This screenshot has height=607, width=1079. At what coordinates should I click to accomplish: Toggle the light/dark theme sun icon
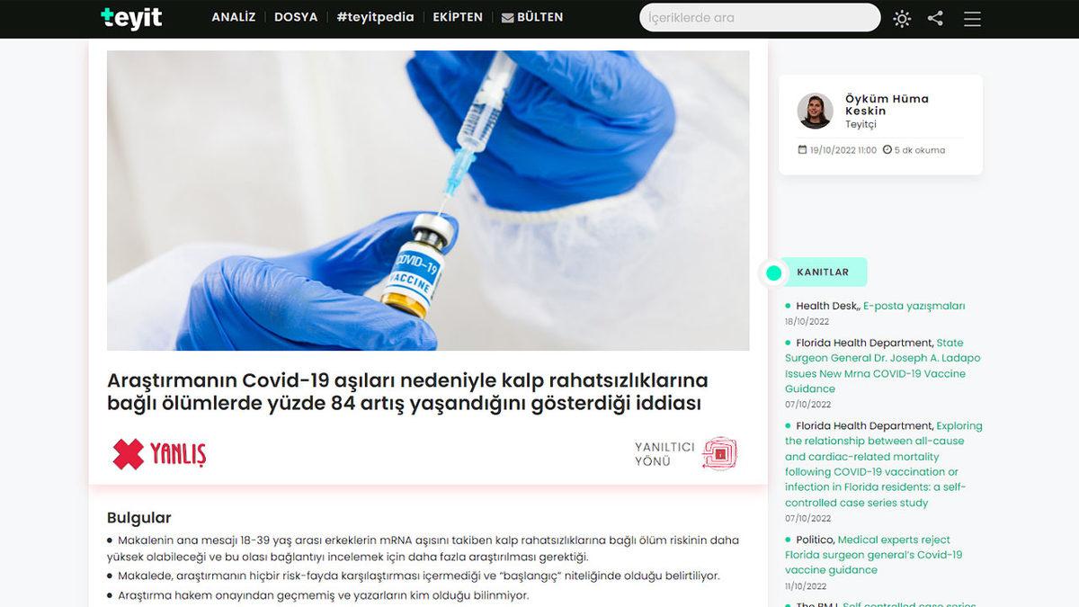[902, 18]
